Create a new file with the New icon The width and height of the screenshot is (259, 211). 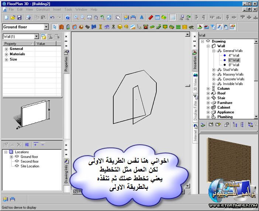tap(6, 17)
